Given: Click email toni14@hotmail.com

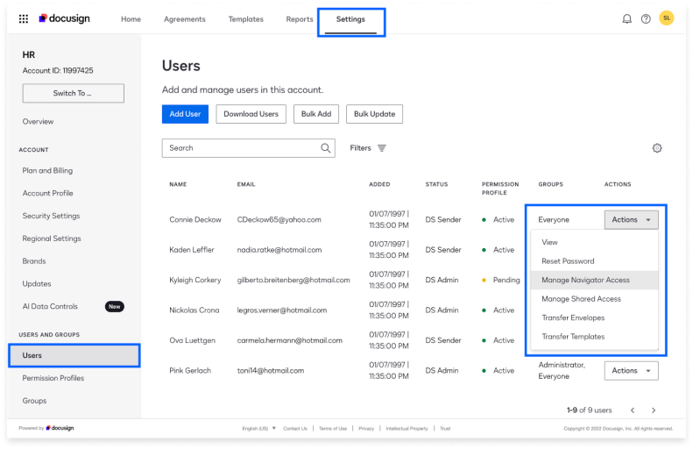Looking at the screenshot, I should (271, 371).
